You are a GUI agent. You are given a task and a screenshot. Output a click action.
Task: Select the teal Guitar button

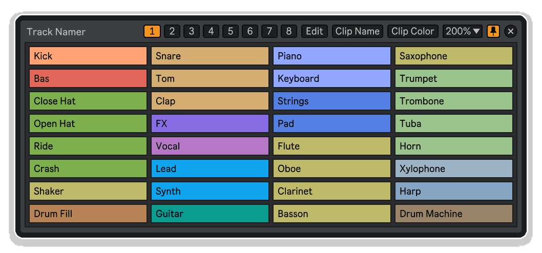click(x=210, y=214)
